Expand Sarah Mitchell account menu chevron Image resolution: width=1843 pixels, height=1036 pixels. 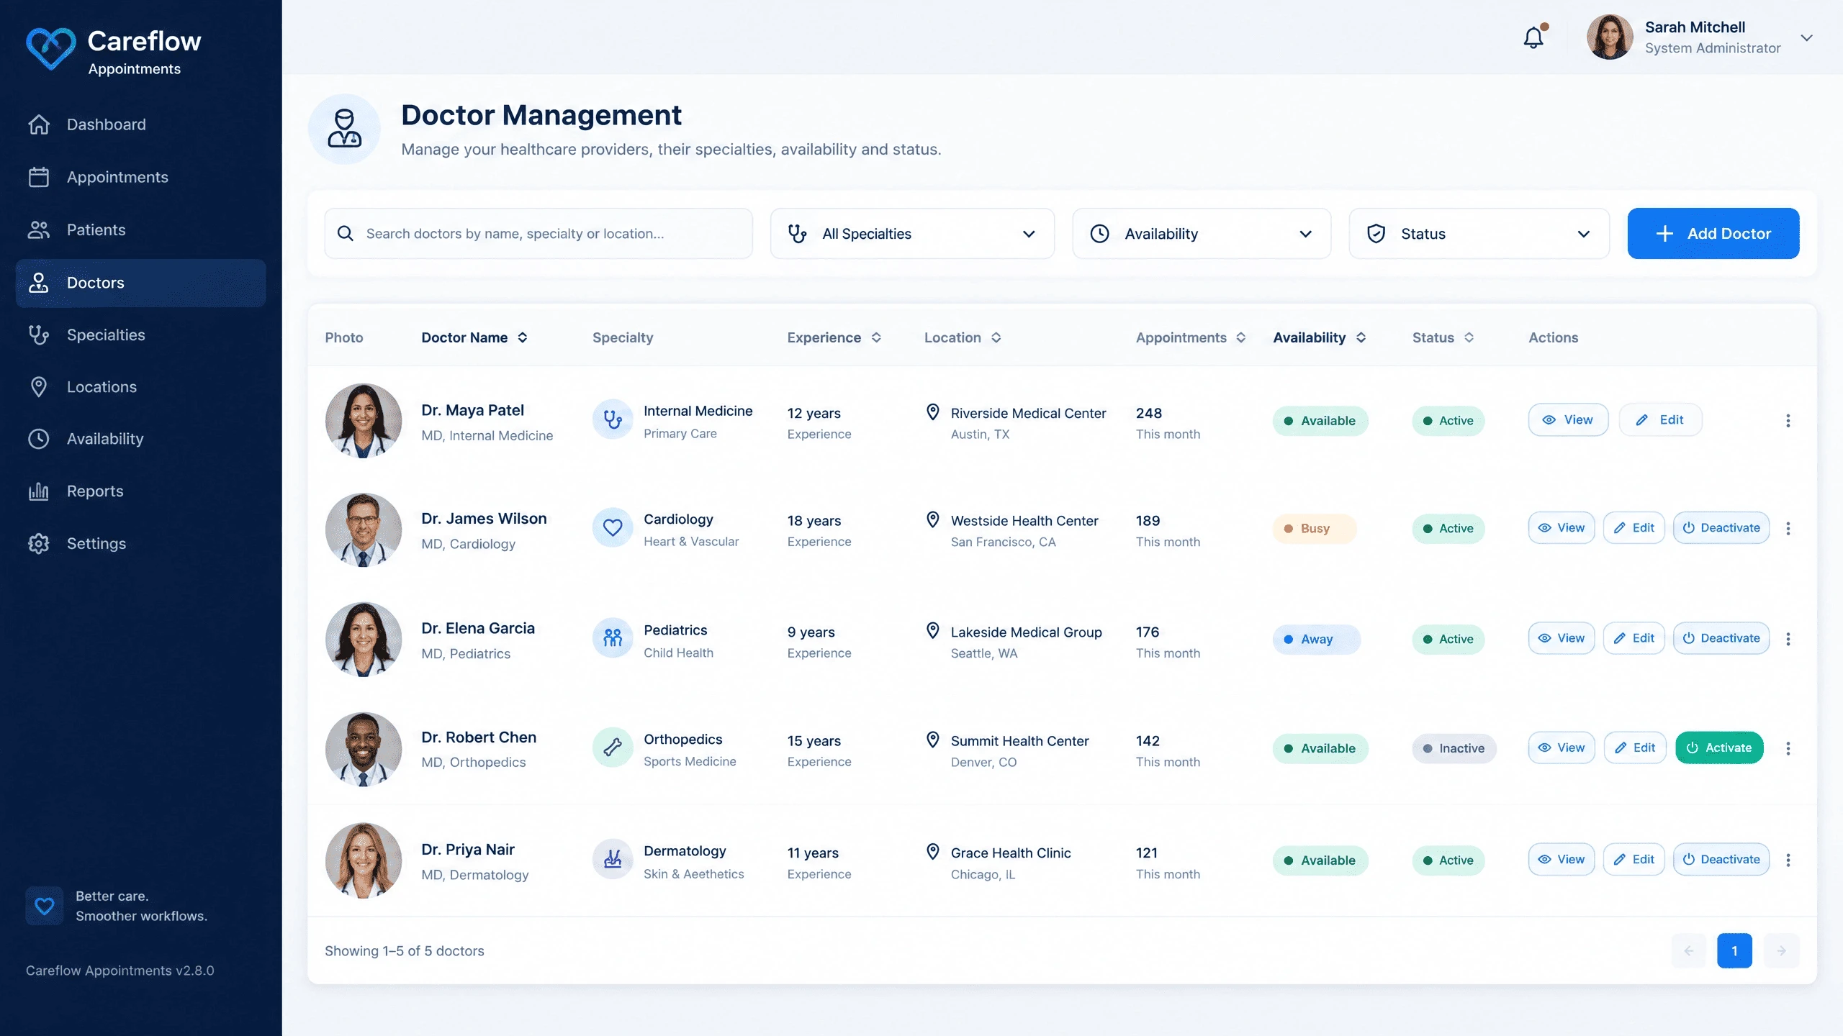click(x=1806, y=37)
